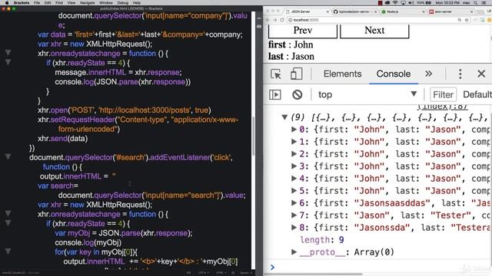Viewport: 492px width, 276px height.
Task: Expand array item 8 Jasonssda
Action: (294, 227)
